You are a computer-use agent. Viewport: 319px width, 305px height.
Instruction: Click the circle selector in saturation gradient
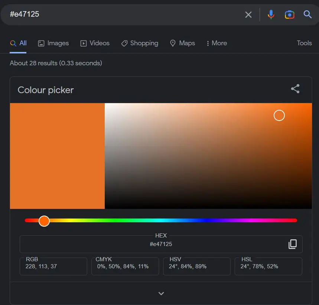click(279, 115)
